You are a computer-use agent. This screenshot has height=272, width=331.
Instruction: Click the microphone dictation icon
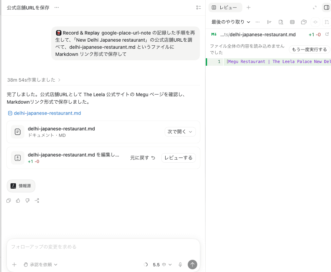click(x=180, y=265)
